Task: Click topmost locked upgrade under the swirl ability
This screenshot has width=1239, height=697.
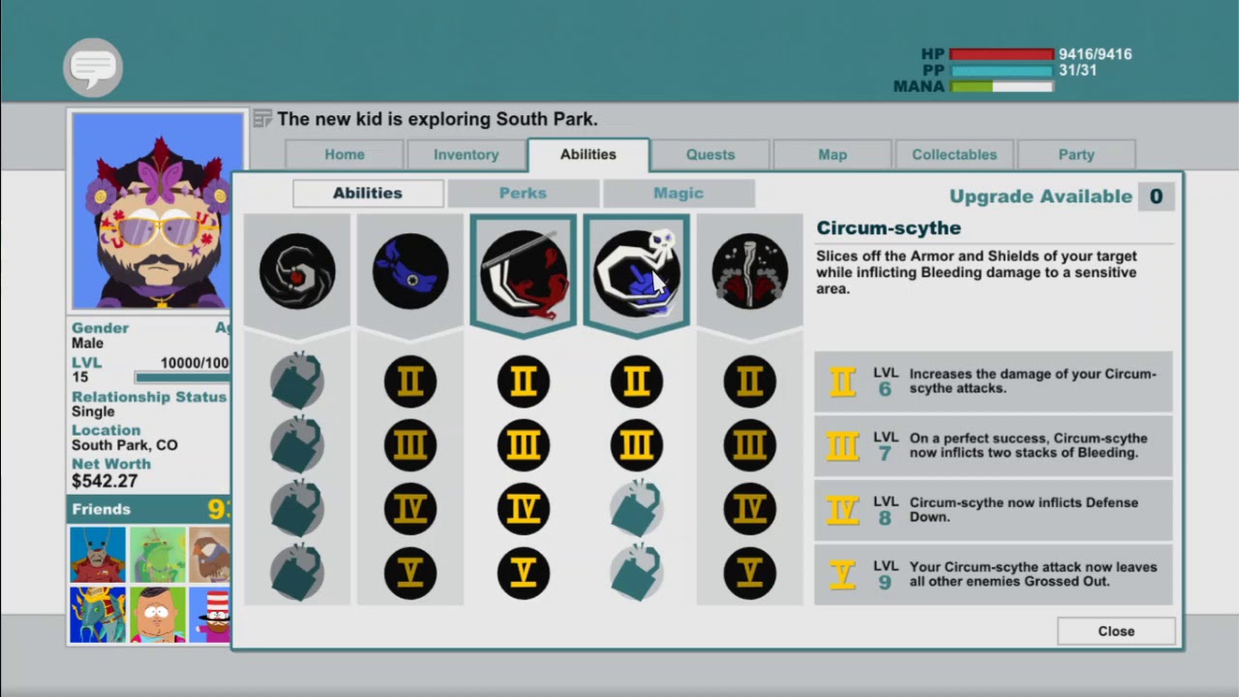Action: (297, 381)
